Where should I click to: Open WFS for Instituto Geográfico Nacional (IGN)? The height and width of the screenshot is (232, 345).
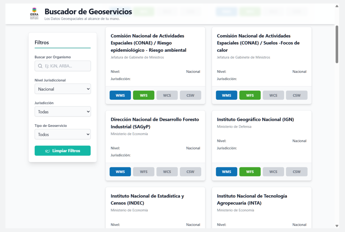(x=250, y=172)
